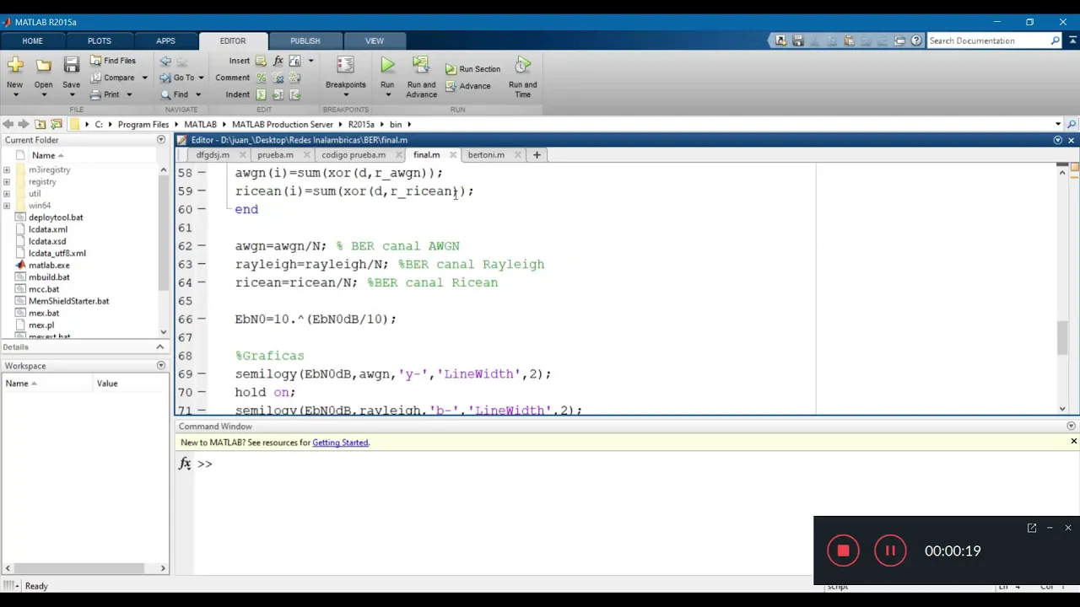Click the Advance button
1080x607 pixels.
pyautogui.click(x=467, y=86)
